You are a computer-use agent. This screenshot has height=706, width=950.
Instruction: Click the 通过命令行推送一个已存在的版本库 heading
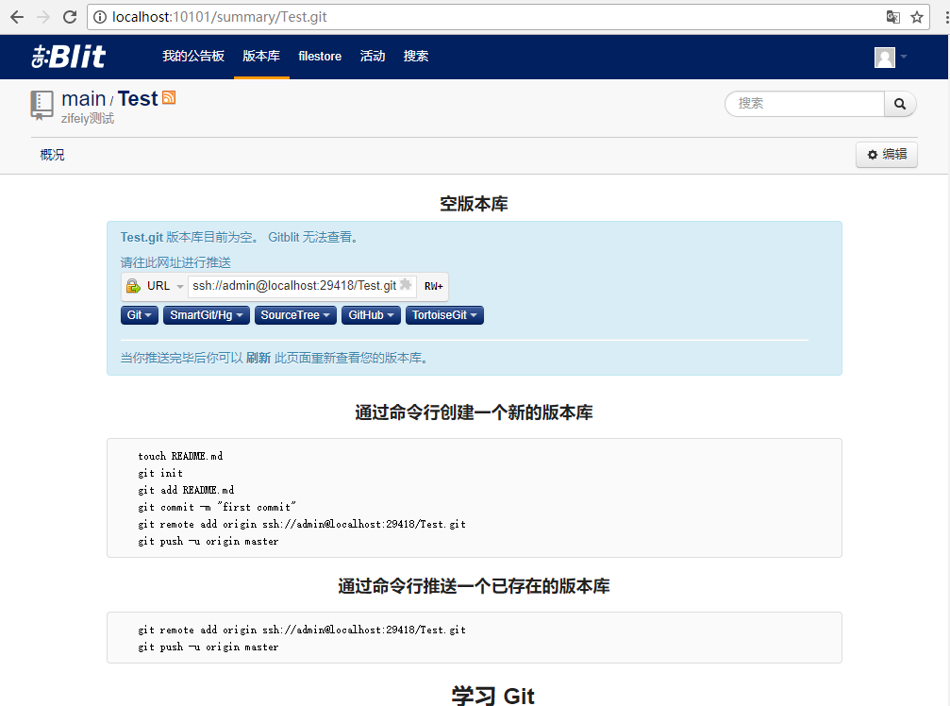pyautogui.click(x=474, y=586)
